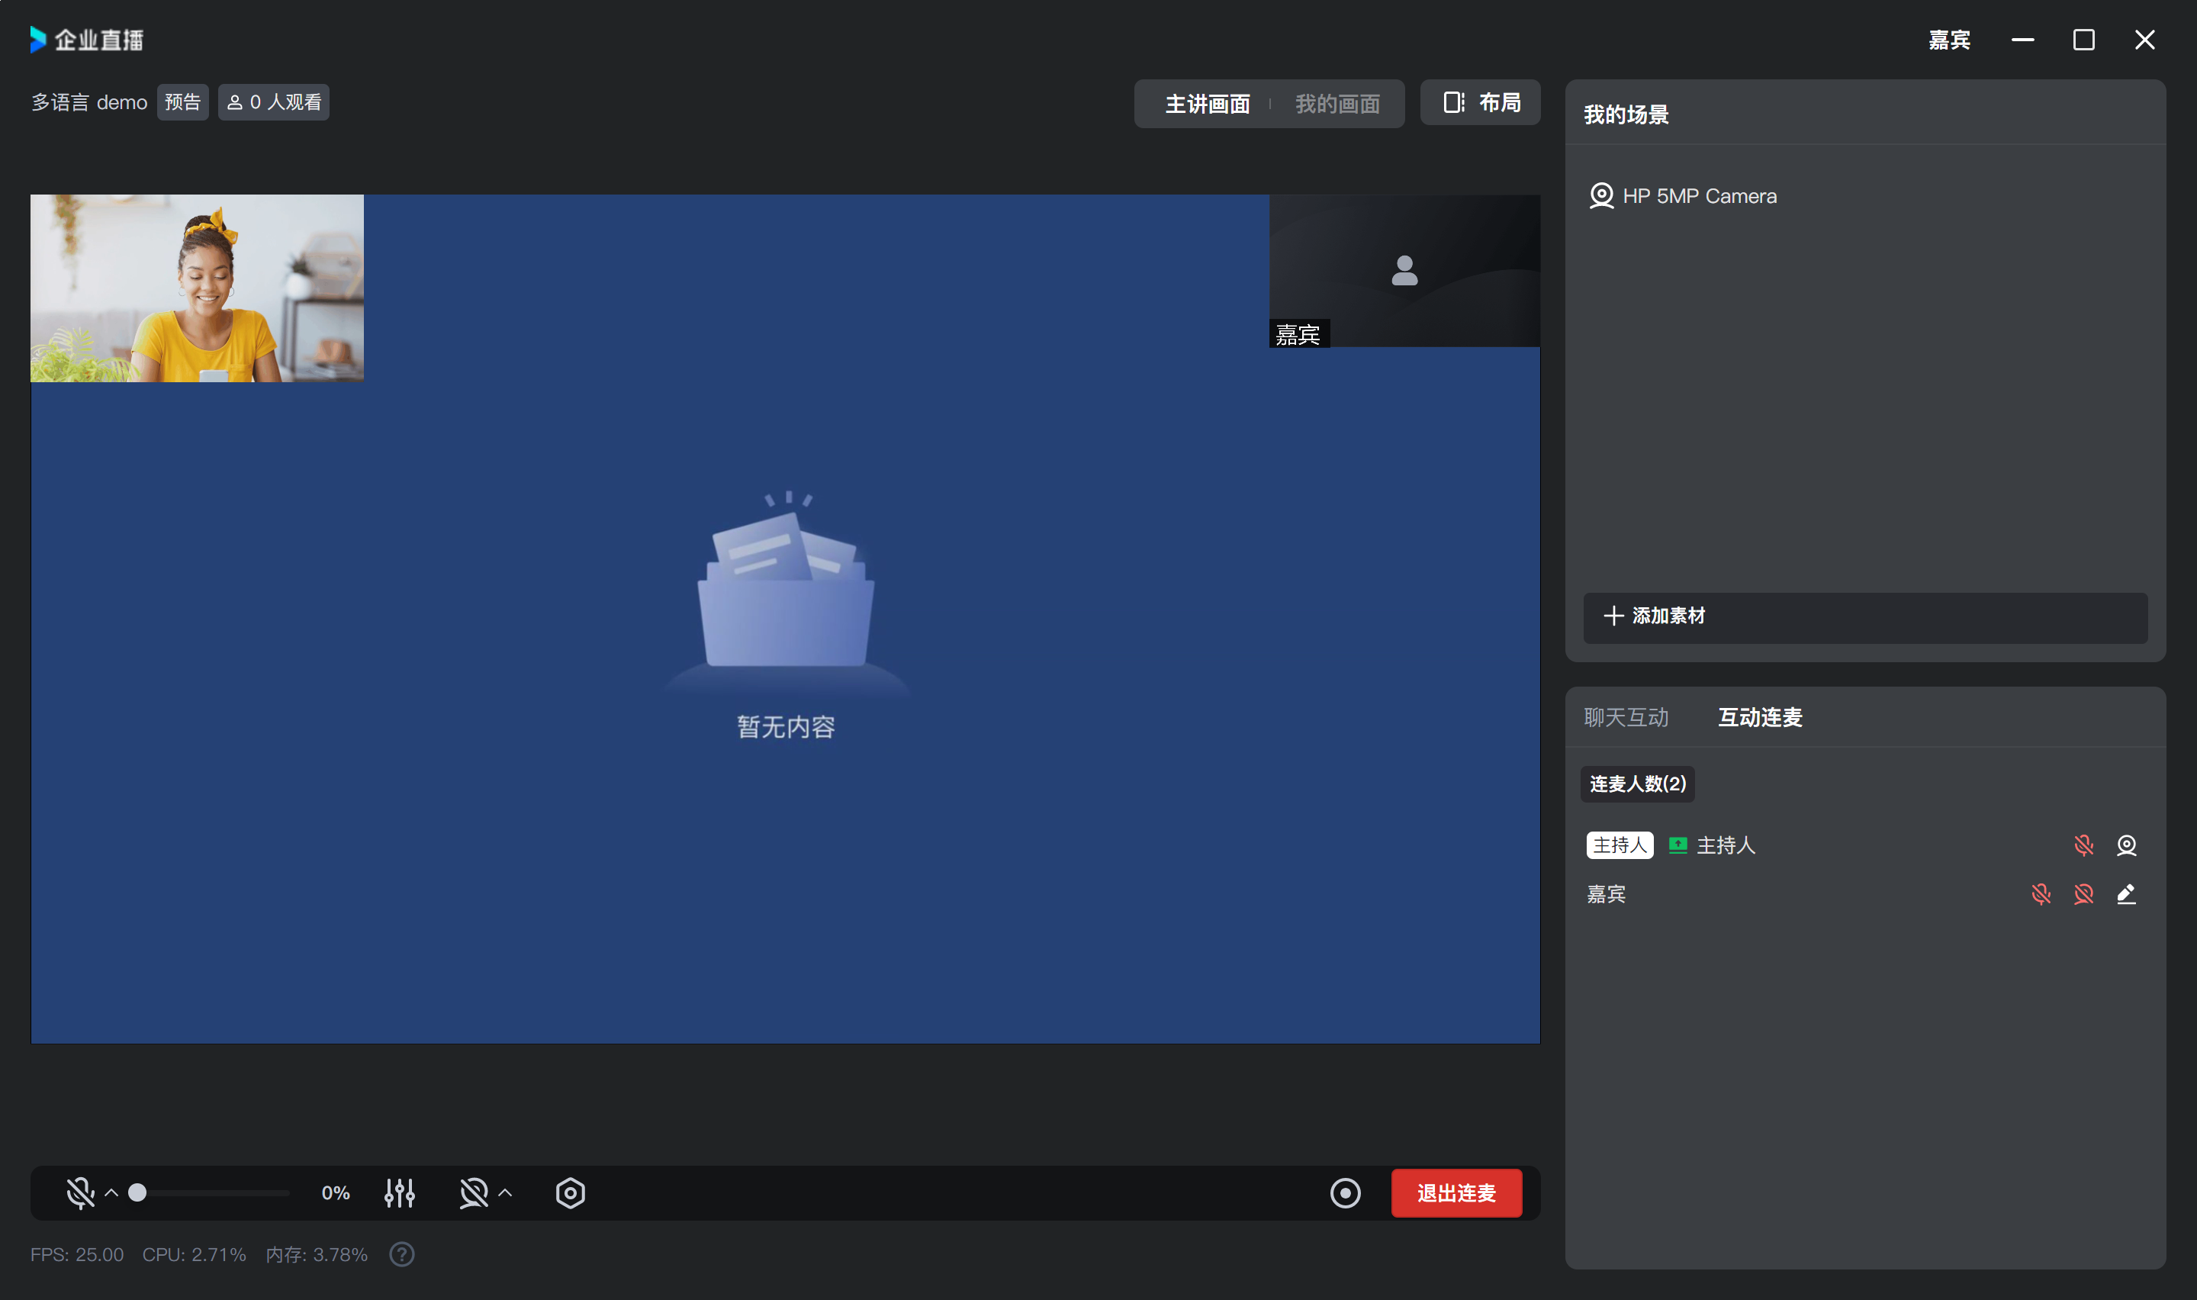This screenshot has width=2197, height=1300.
Task: Toggle 主持人 row muted microphone icon
Action: point(2083,845)
